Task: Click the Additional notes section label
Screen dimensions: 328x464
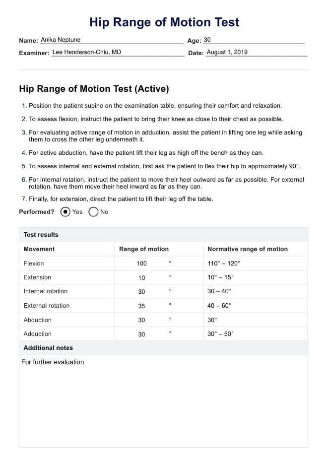Action: click(48, 348)
